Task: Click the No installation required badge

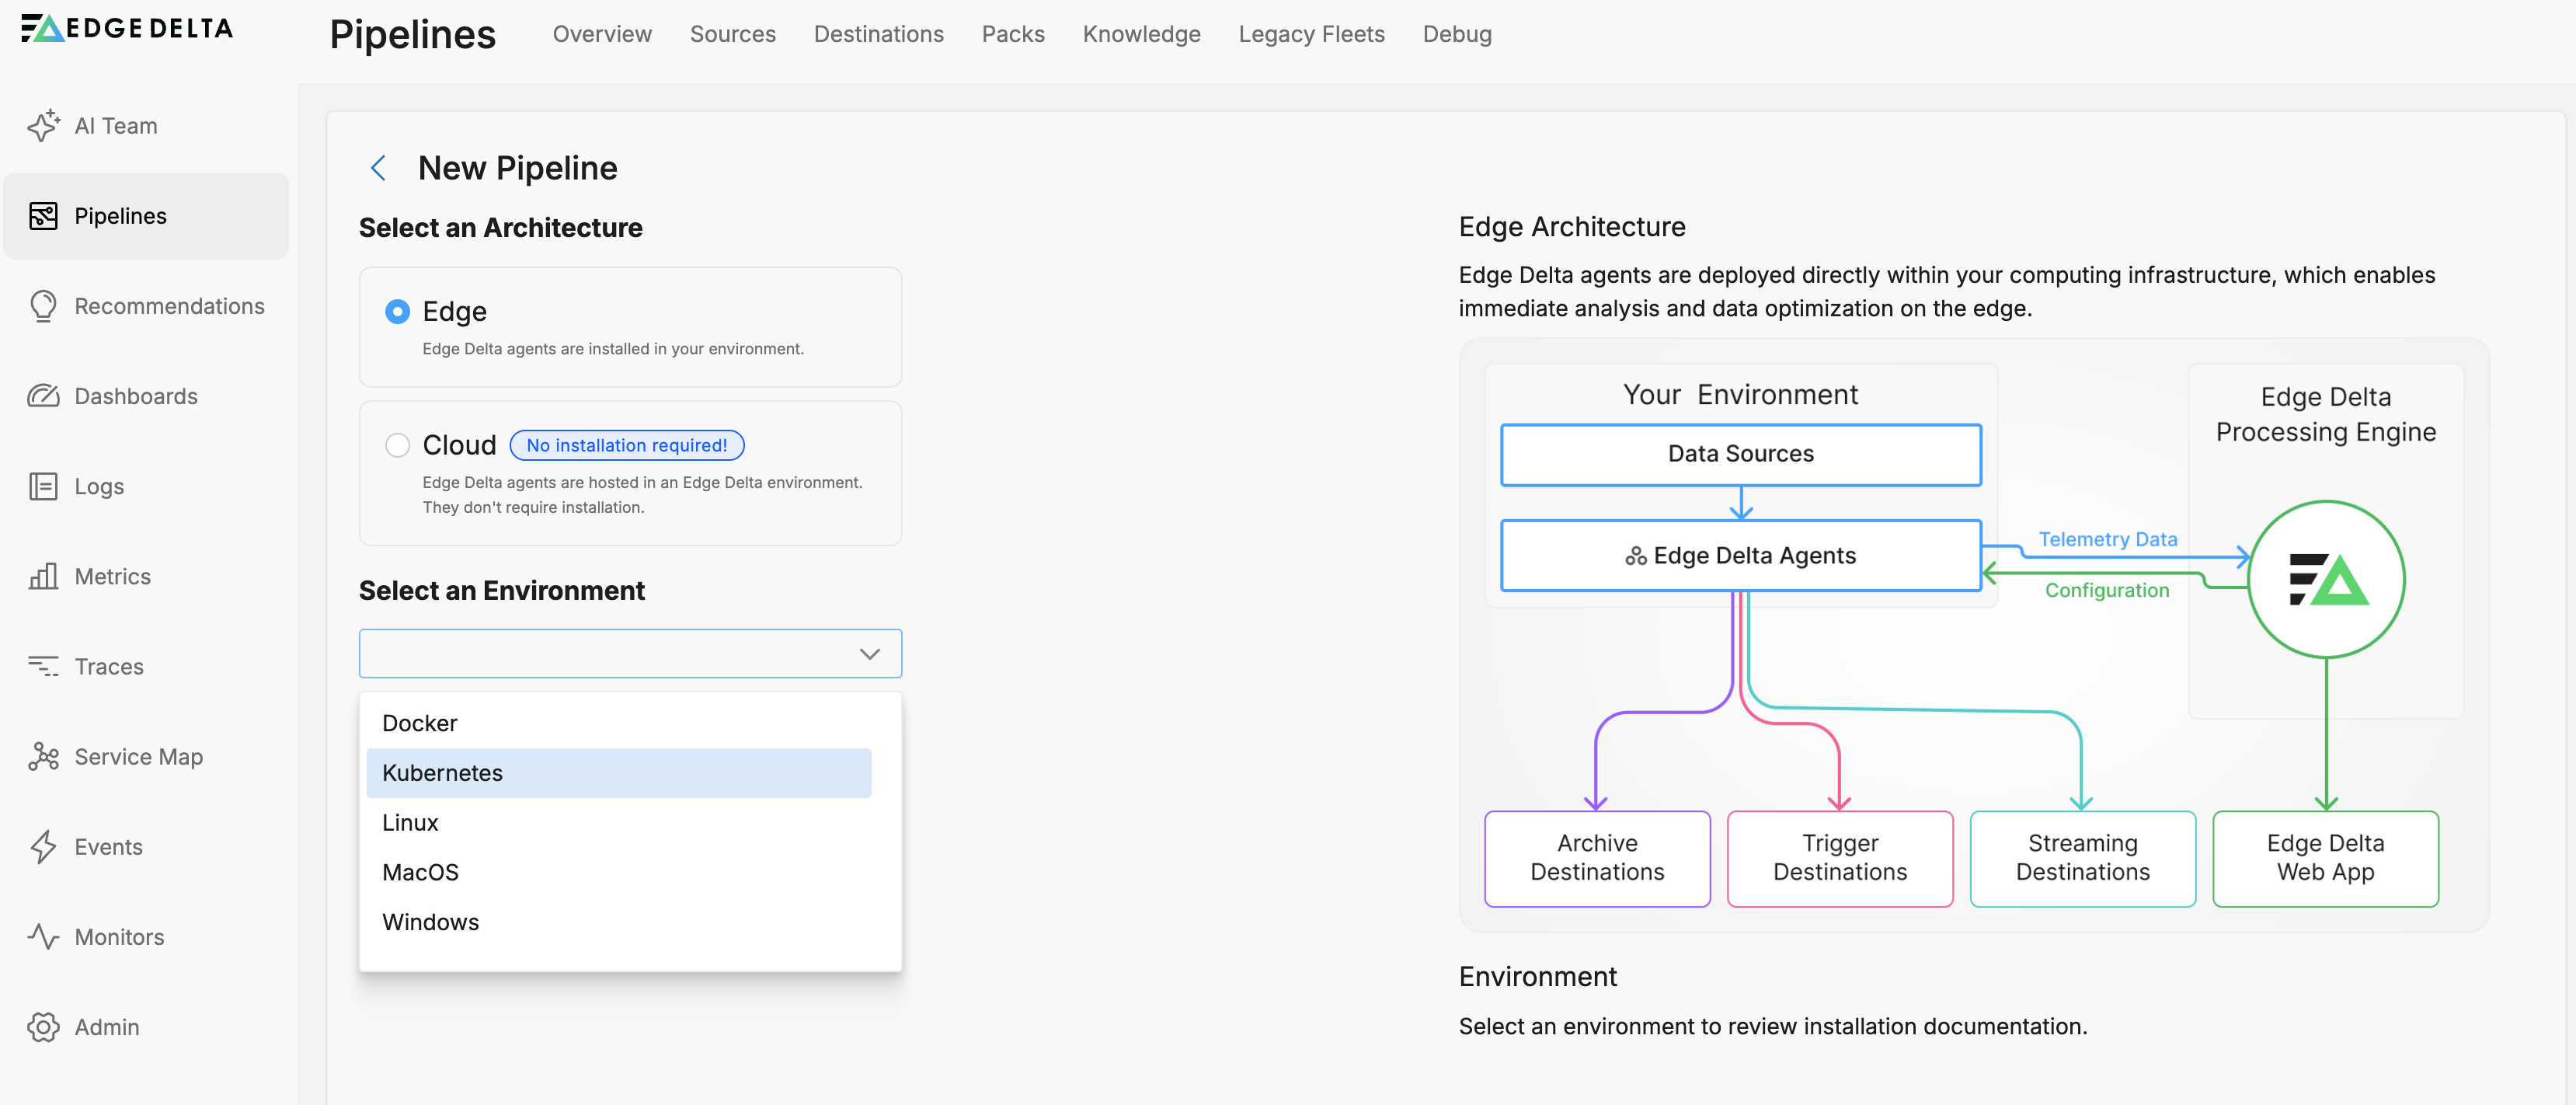Action: point(627,445)
